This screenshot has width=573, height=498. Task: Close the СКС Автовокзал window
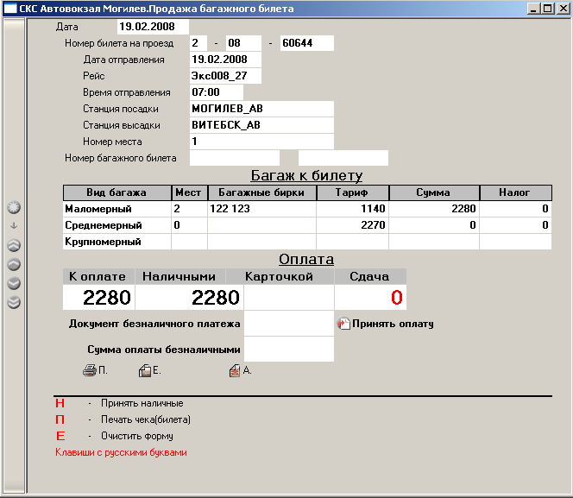pos(564,9)
